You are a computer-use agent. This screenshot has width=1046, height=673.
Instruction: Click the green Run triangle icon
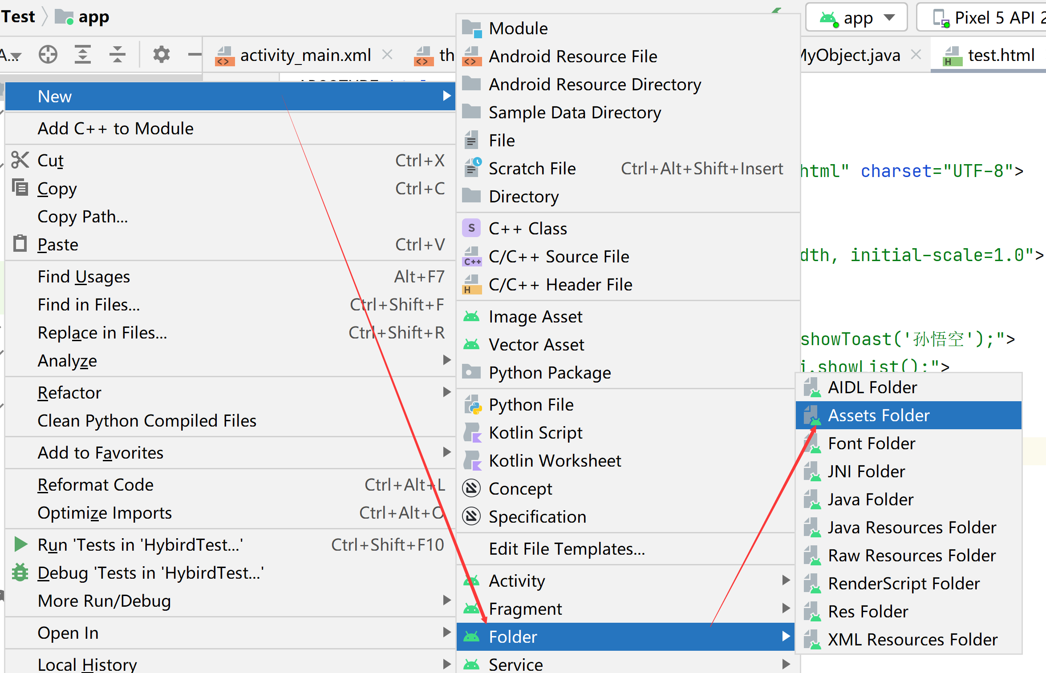[x=20, y=544]
